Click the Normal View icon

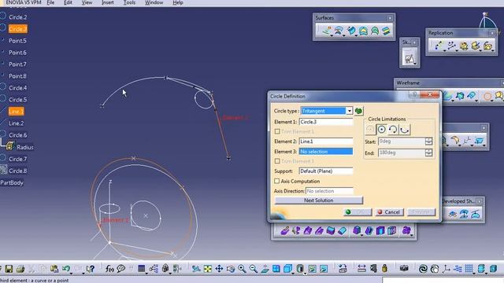click(x=265, y=269)
